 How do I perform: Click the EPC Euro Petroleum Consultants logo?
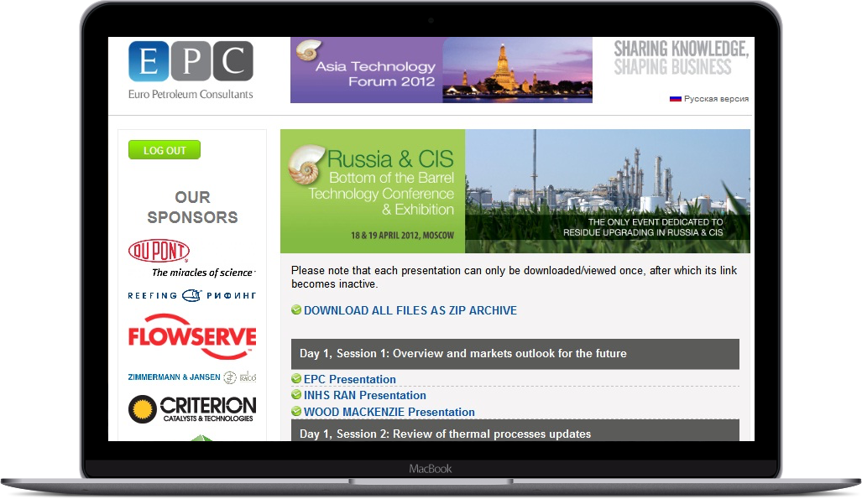point(191,70)
